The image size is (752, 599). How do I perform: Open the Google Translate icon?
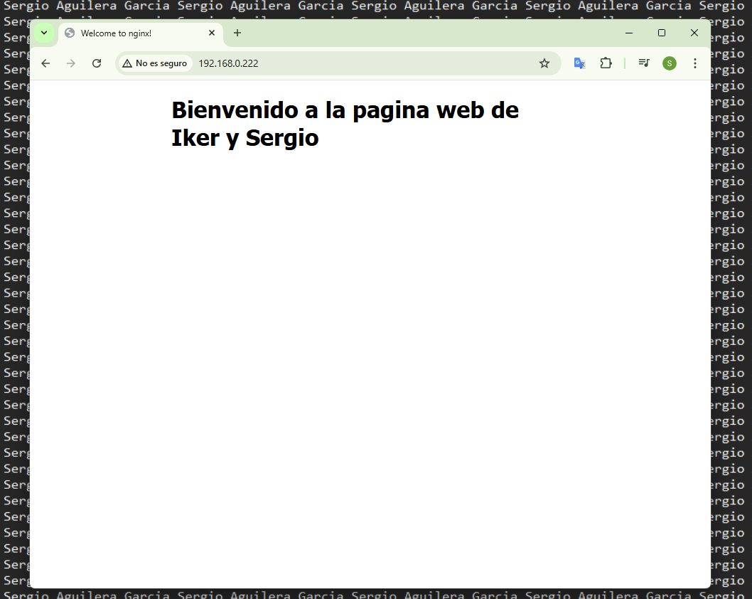[579, 63]
